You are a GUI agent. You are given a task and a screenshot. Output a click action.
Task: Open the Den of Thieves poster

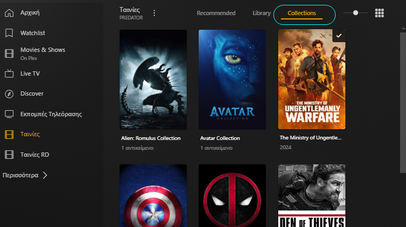coord(312,196)
